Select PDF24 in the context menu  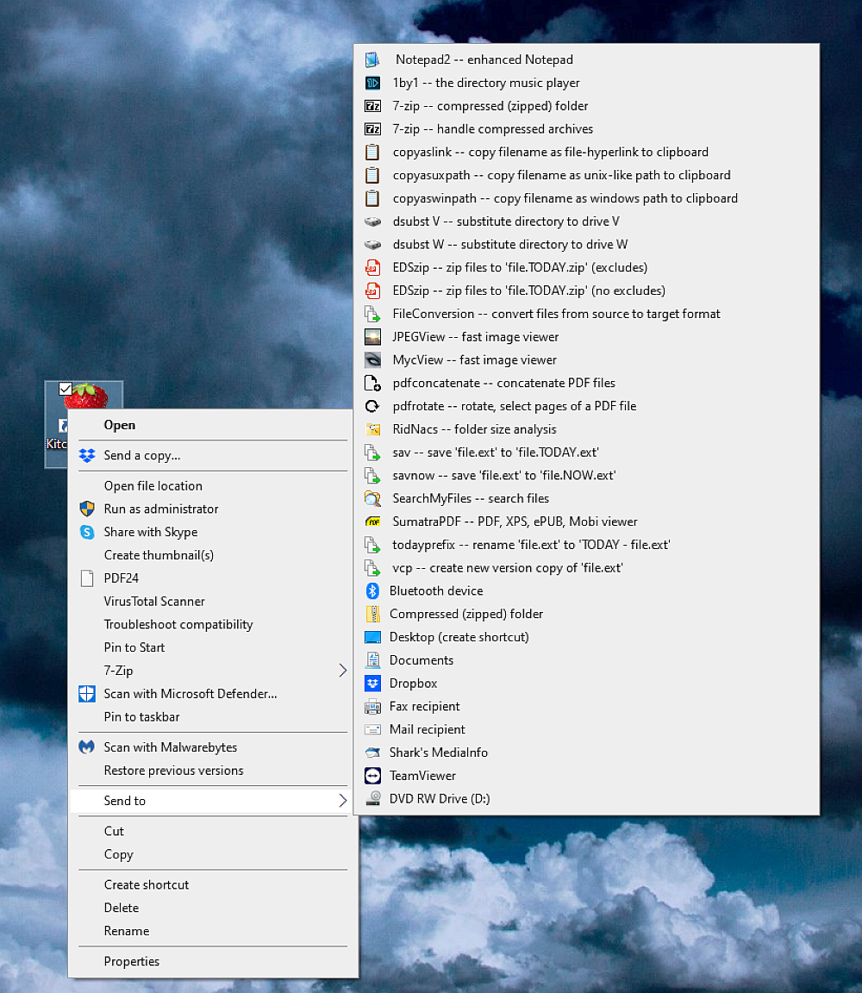click(x=213, y=578)
